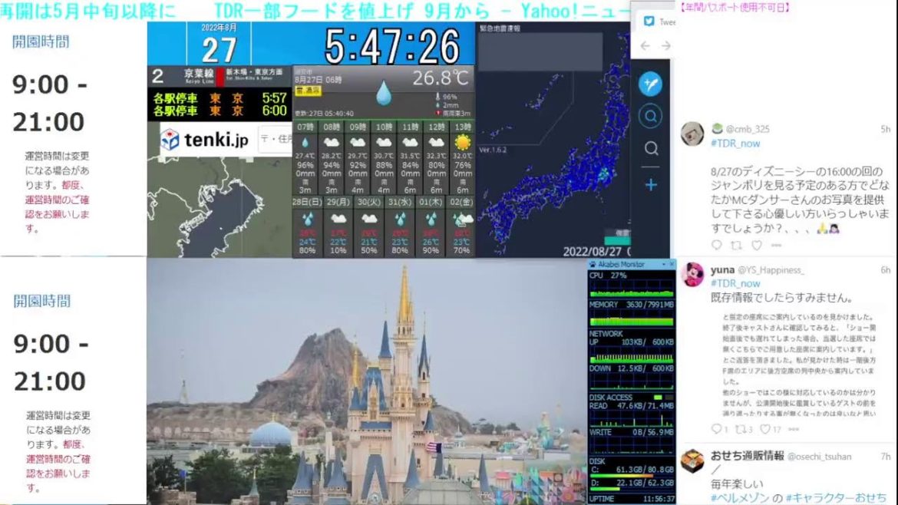Screen dimensions: 898x505
Task: Click the blue raindrop current weather icon
Action: coord(383,94)
